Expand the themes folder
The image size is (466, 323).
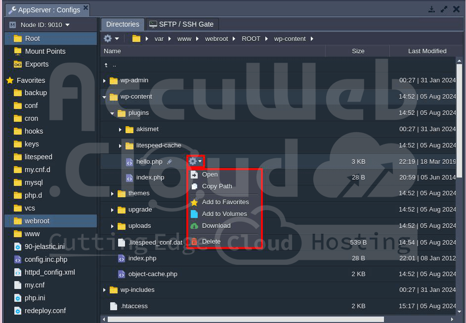point(112,194)
